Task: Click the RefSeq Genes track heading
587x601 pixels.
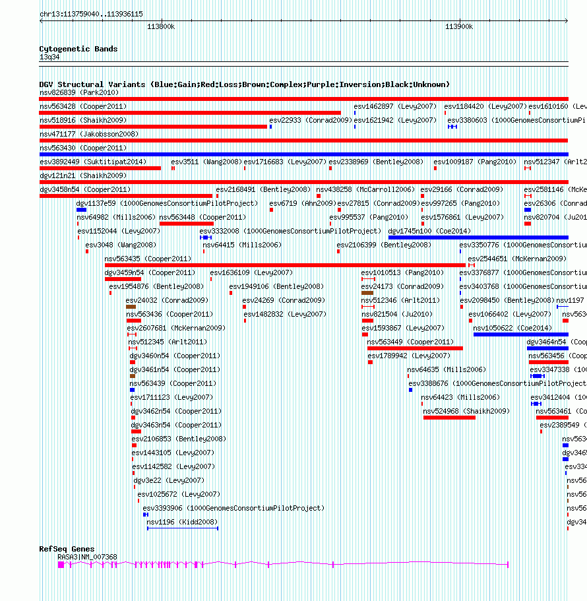Action: click(x=67, y=548)
